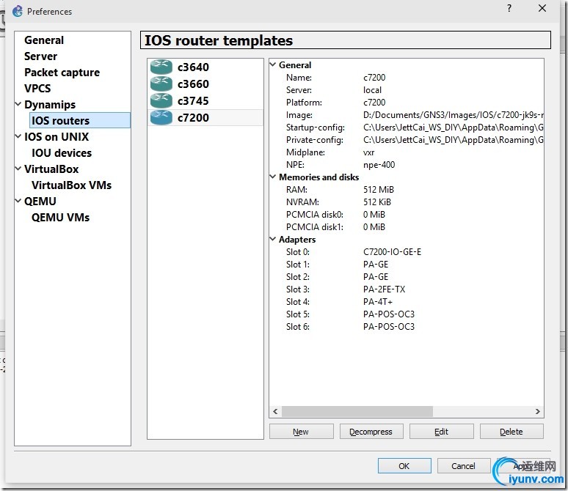
Task: Click the Platform value c7200
Action: click(x=374, y=103)
